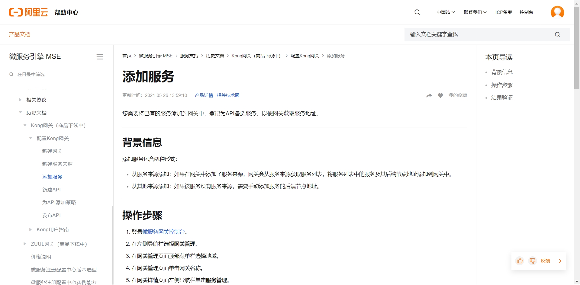Open 新建网关 in the sidebar
Screen dimensions: 580x285
[x=52, y=151]
